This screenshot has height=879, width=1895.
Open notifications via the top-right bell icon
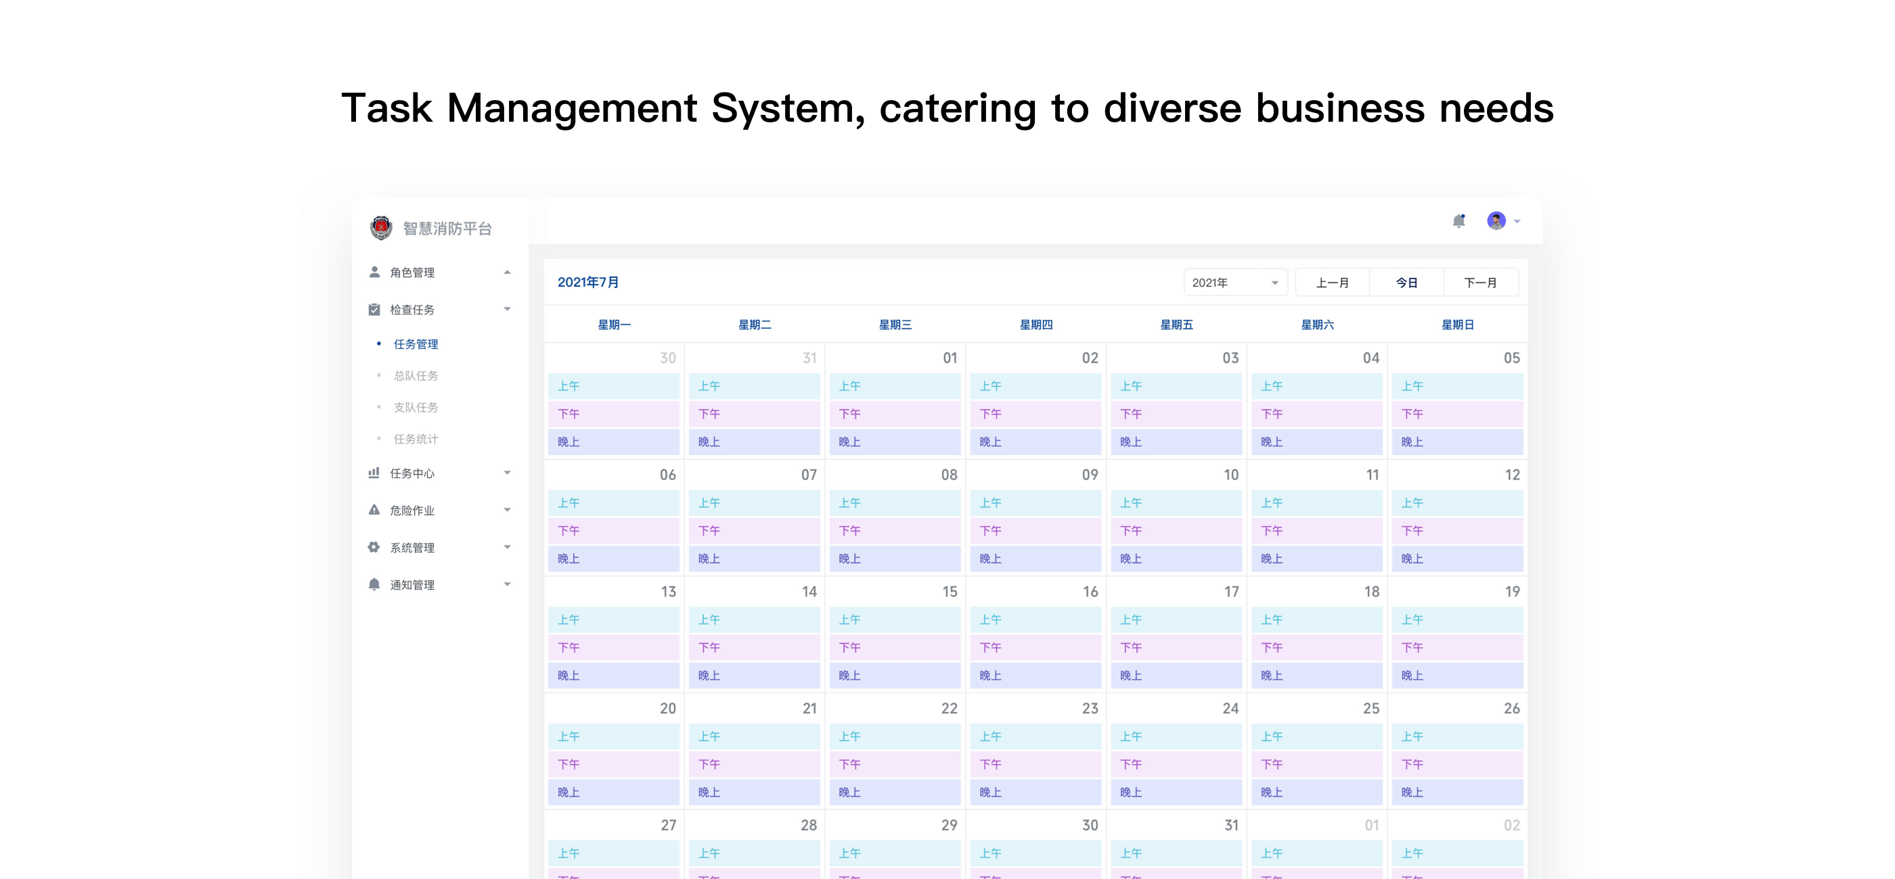[1458, 220]
